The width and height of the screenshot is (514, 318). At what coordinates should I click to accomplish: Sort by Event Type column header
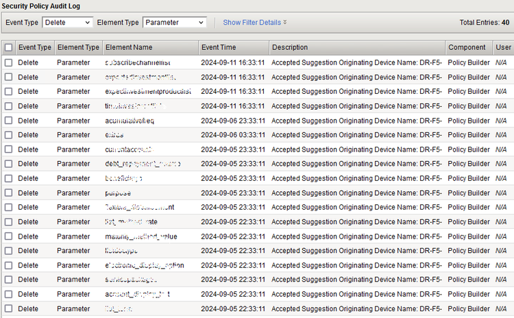tap(35, 47)
